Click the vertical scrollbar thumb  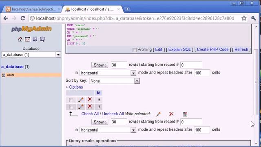(256, 82)
